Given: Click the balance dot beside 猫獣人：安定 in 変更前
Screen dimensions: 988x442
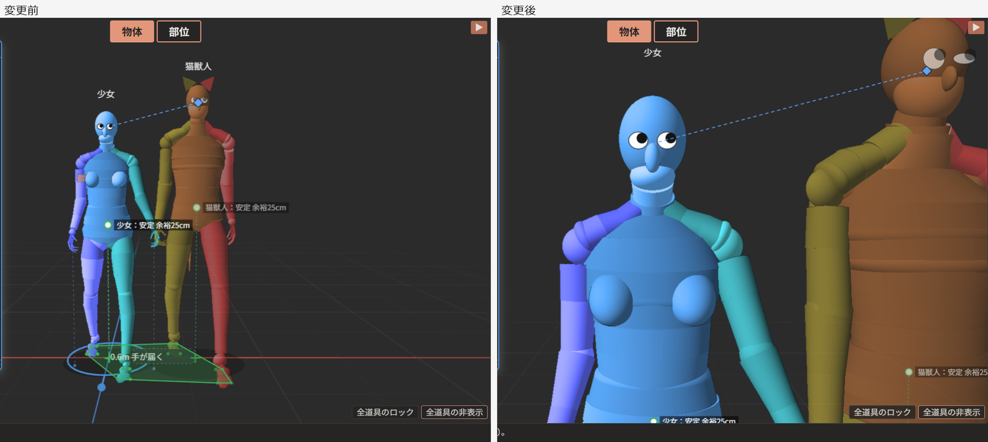Looking at the screenshot, I should (196, 207).
